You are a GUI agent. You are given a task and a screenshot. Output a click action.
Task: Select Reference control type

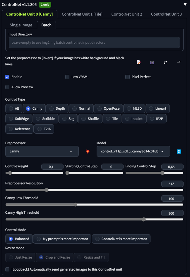[x=19, y=129]
